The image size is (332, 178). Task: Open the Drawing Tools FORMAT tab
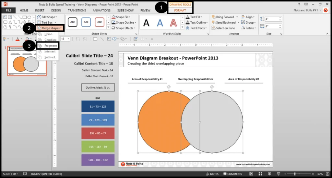coord(180,10)
